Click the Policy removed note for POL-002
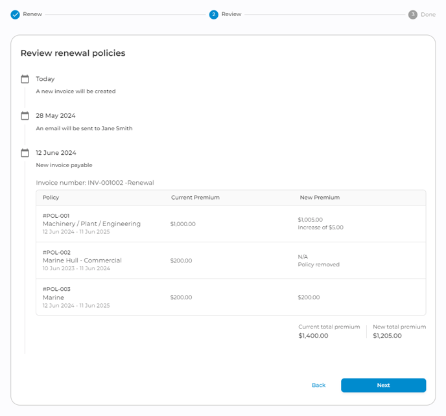 pyautogui.click(x=318, y=265)
